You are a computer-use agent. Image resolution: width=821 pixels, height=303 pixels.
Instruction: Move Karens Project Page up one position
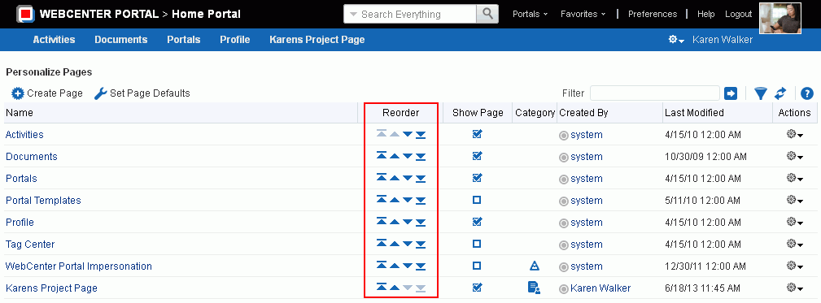coord(395,288)
